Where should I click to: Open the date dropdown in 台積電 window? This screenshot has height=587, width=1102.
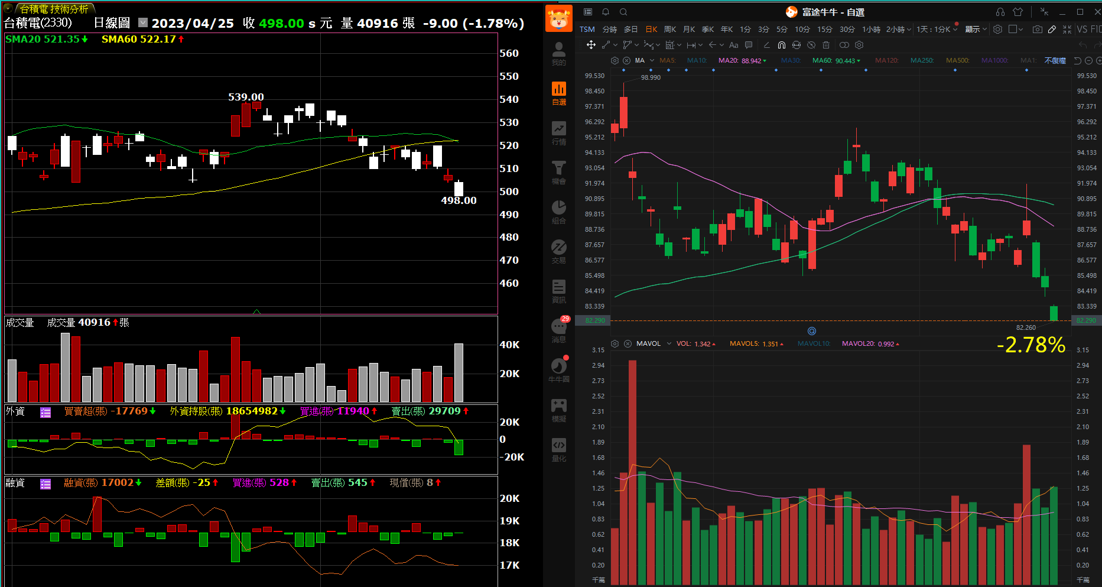click(142, 22)
